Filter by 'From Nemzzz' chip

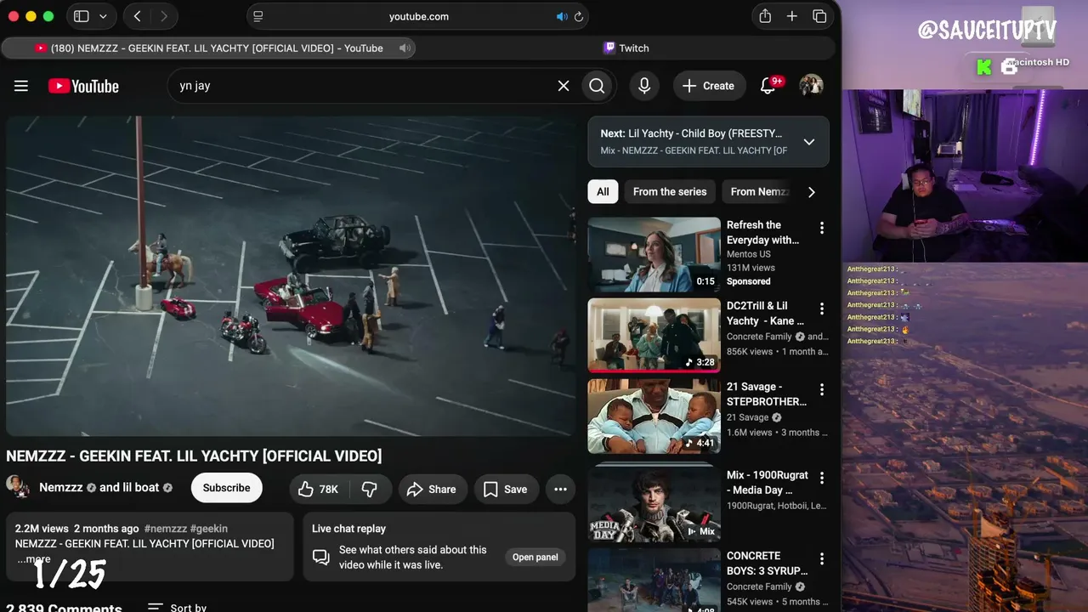[x=759, y=191]
